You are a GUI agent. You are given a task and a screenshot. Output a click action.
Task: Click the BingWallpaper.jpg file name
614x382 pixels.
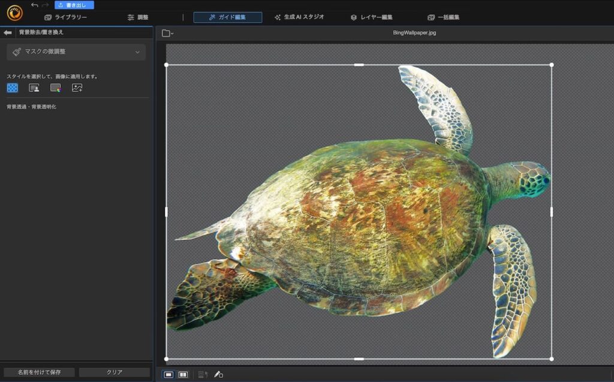(414, 33)
